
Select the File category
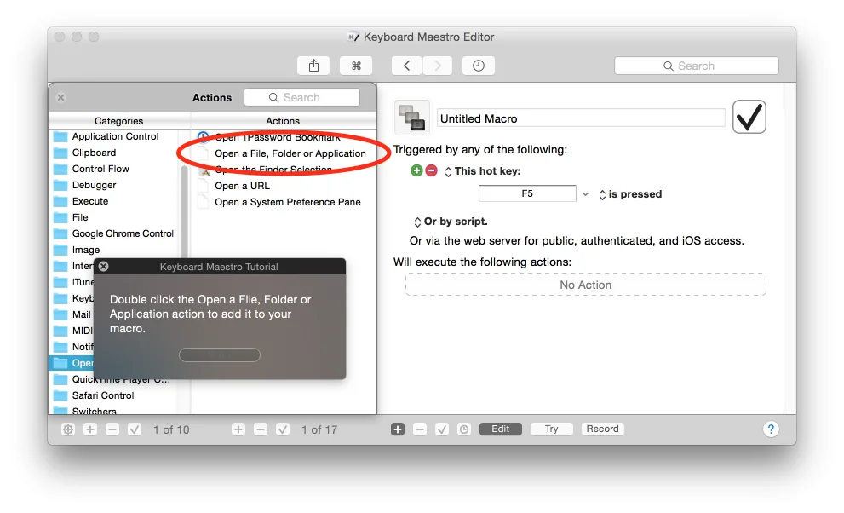pos(80,217)
